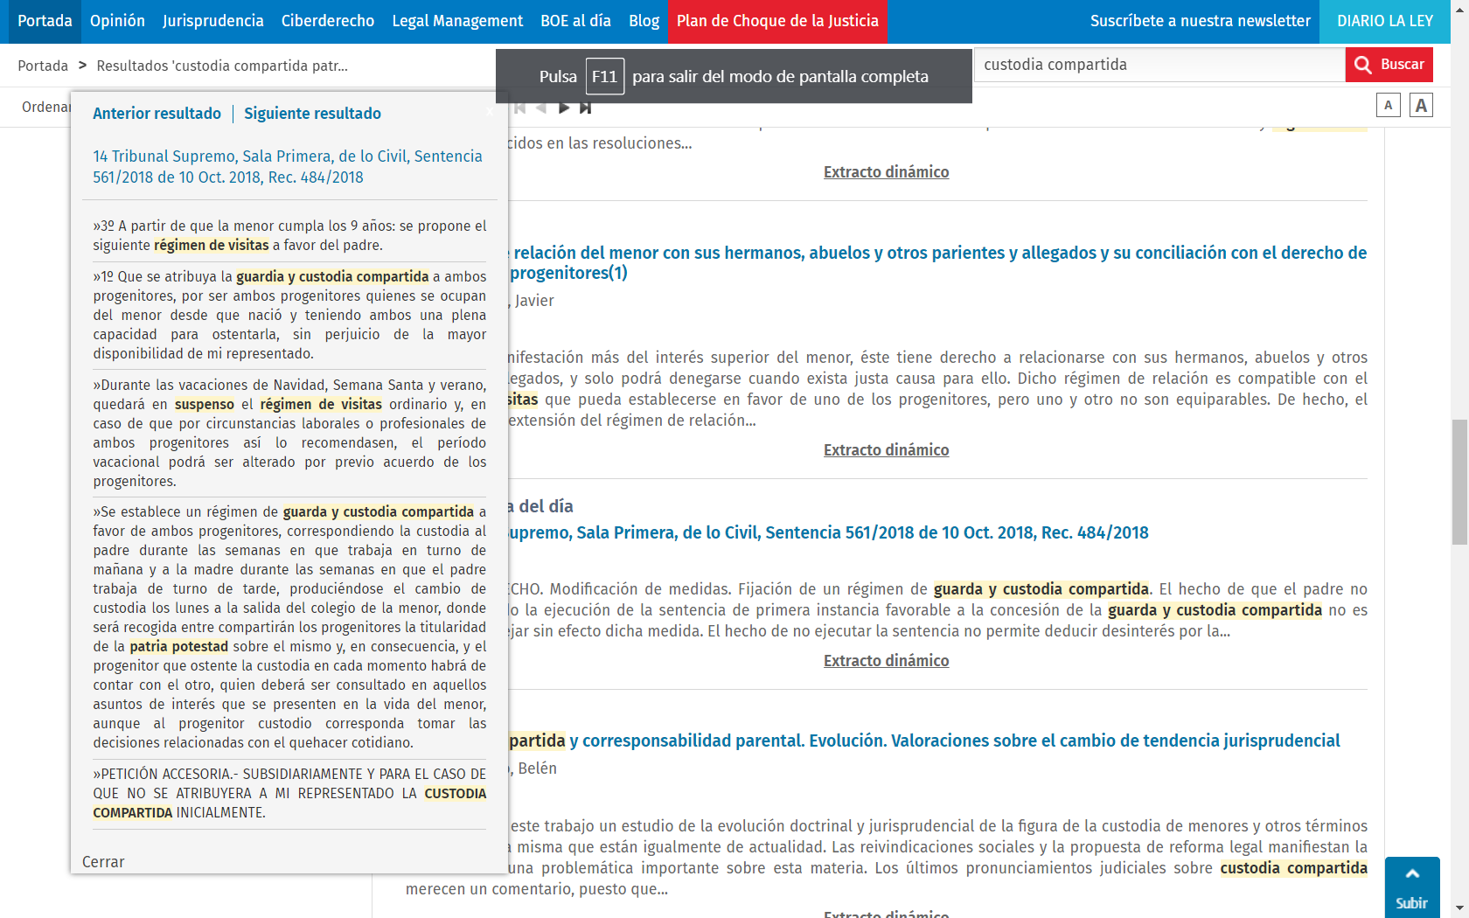Jump to last results page arrow

(586, 108)
